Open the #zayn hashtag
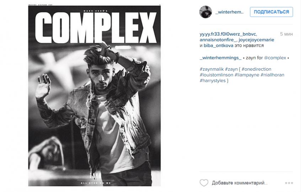 coord(231,69)
